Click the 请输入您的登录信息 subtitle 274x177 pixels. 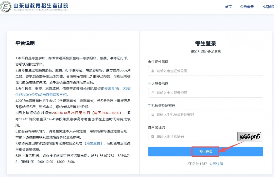(x=205, y=52)
